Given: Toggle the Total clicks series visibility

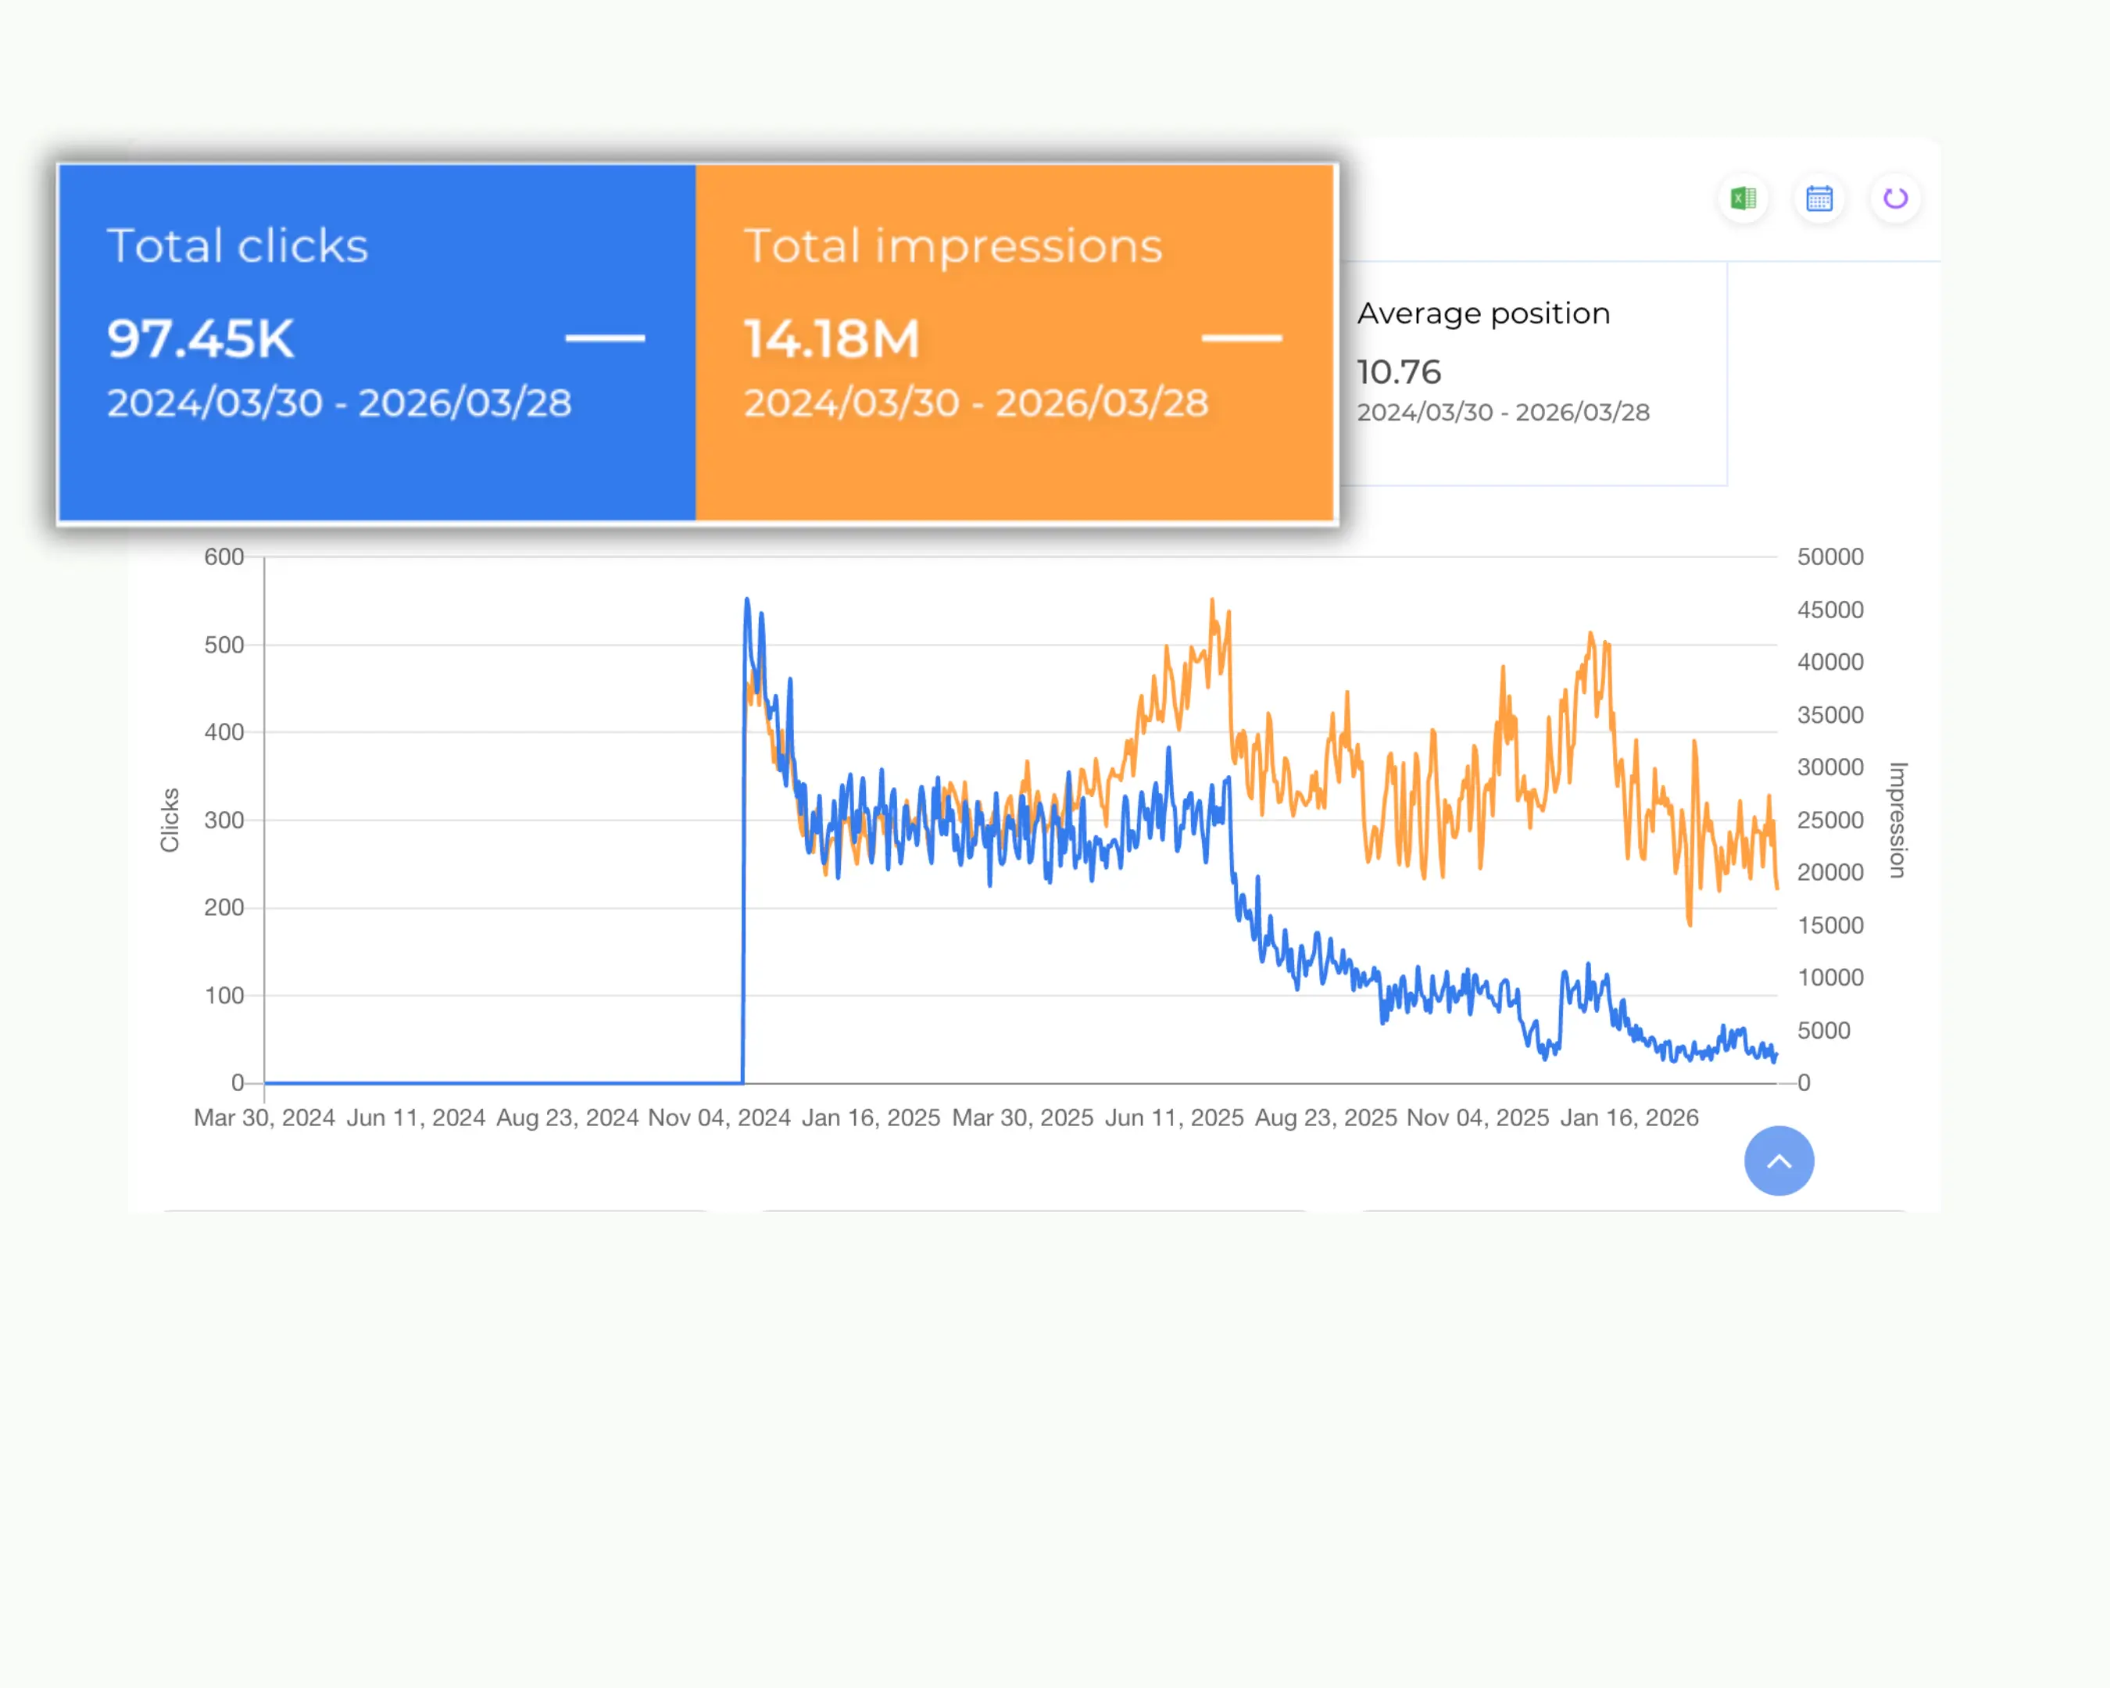Looking at the screenshot, I should pos(606,338).
